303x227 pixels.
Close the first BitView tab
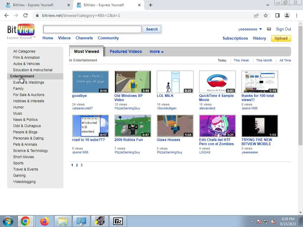[x=69, y=5]
